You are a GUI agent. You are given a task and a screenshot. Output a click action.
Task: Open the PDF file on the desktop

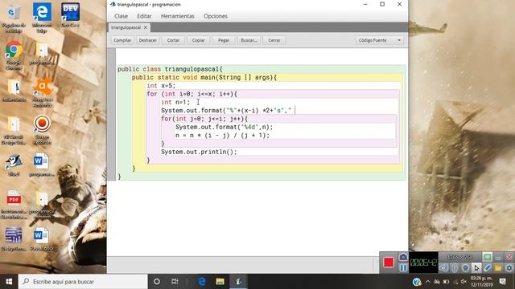[x=14, y=205]
